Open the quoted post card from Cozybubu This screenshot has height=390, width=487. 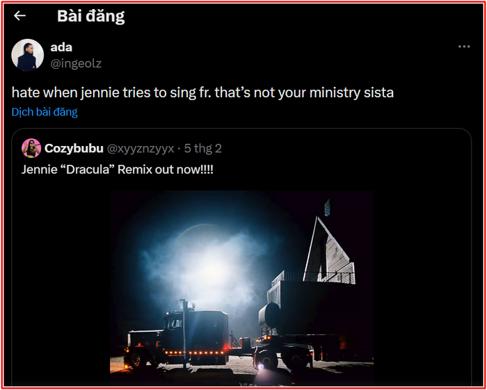[x=241, y=257]
